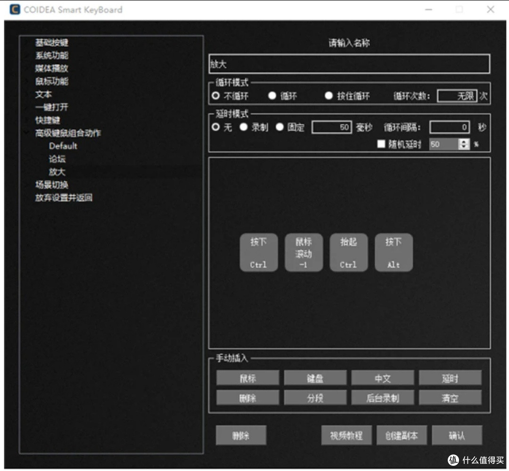Select the 基础按键 tree item
The width and height of the screenshot is (509, 471).
[52, 42]
